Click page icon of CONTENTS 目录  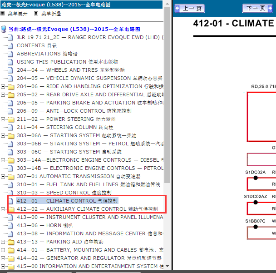coord(10,45)
